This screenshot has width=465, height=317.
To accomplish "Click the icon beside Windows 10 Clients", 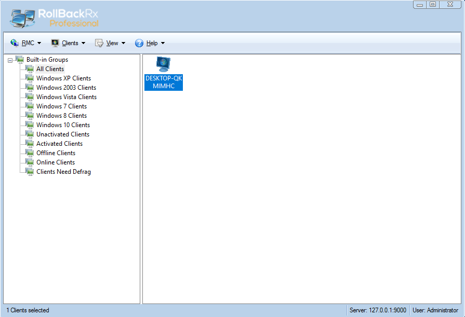I will [30, 125].
